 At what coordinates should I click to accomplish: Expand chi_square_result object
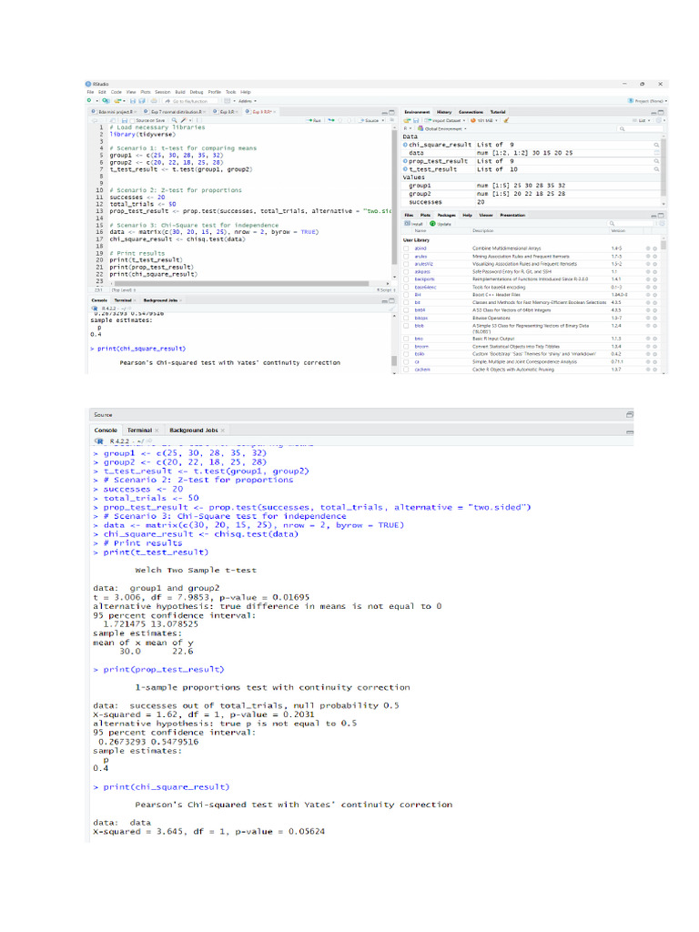(405, 145)
